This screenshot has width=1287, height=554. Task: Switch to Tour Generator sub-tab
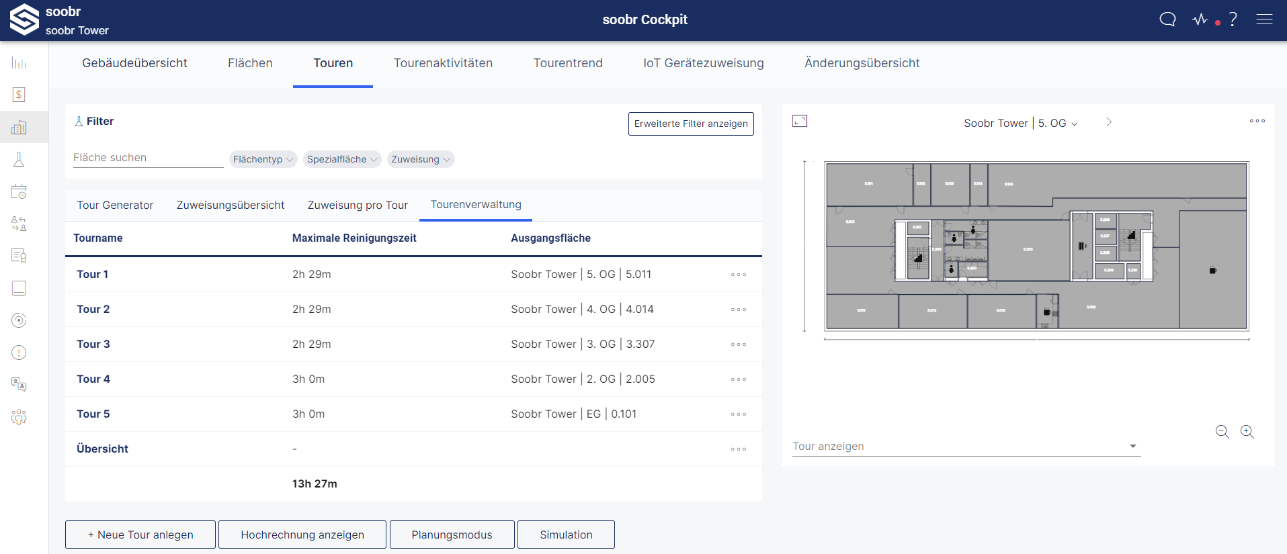(115, 205)
